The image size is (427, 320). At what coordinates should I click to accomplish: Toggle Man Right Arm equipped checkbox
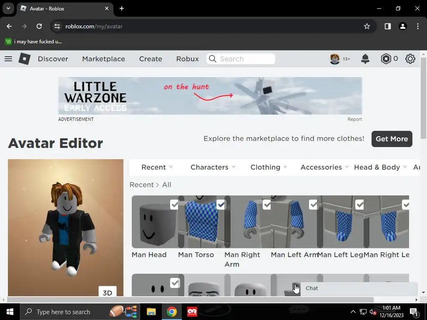(x=267, y=205)
